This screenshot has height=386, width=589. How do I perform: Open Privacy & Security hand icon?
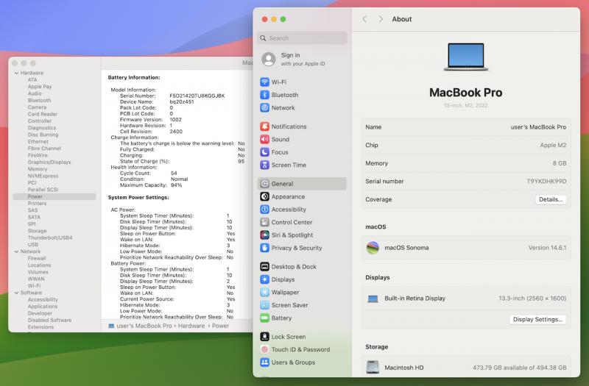pos(264,248)
